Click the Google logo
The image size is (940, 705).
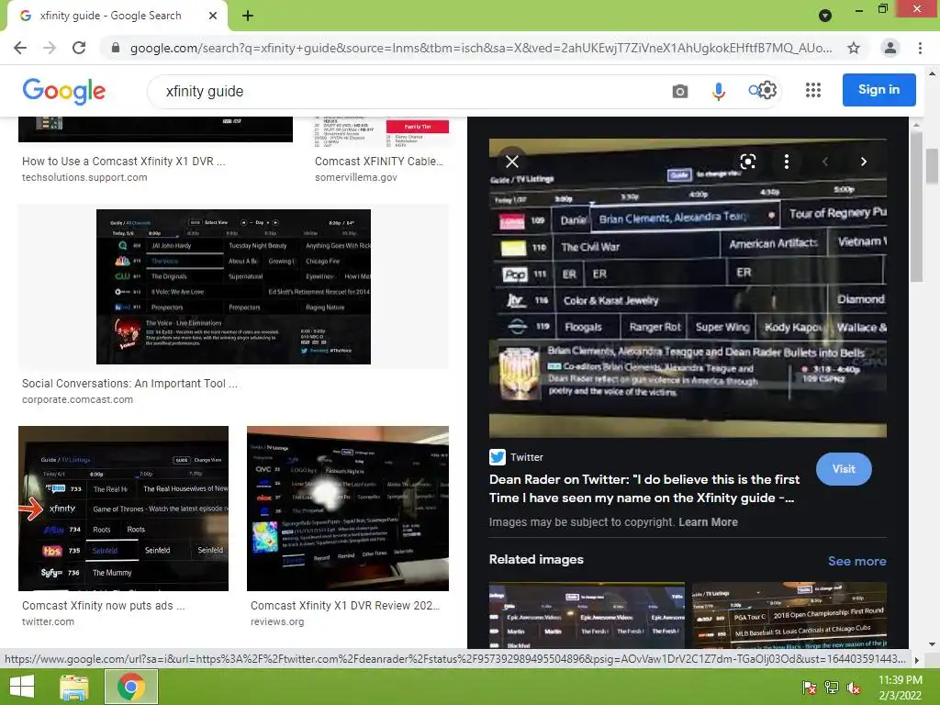coord(64,91)
